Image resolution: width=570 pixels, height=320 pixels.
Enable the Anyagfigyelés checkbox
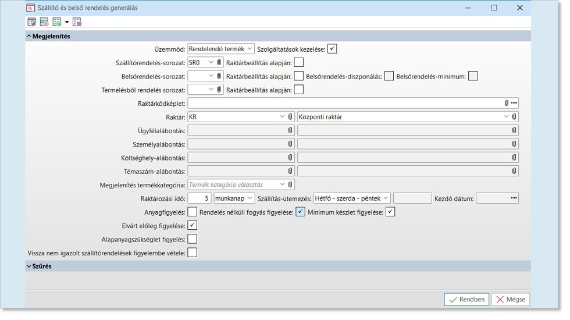click(193, 212)
